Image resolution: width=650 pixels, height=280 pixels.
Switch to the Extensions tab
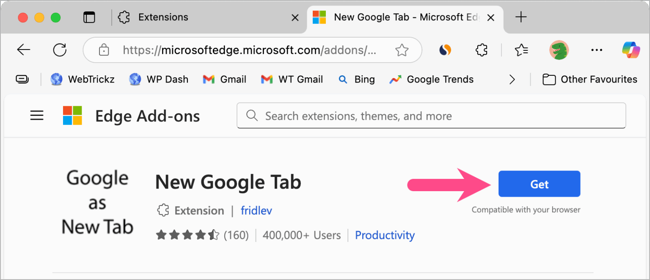tap(163, 17)
